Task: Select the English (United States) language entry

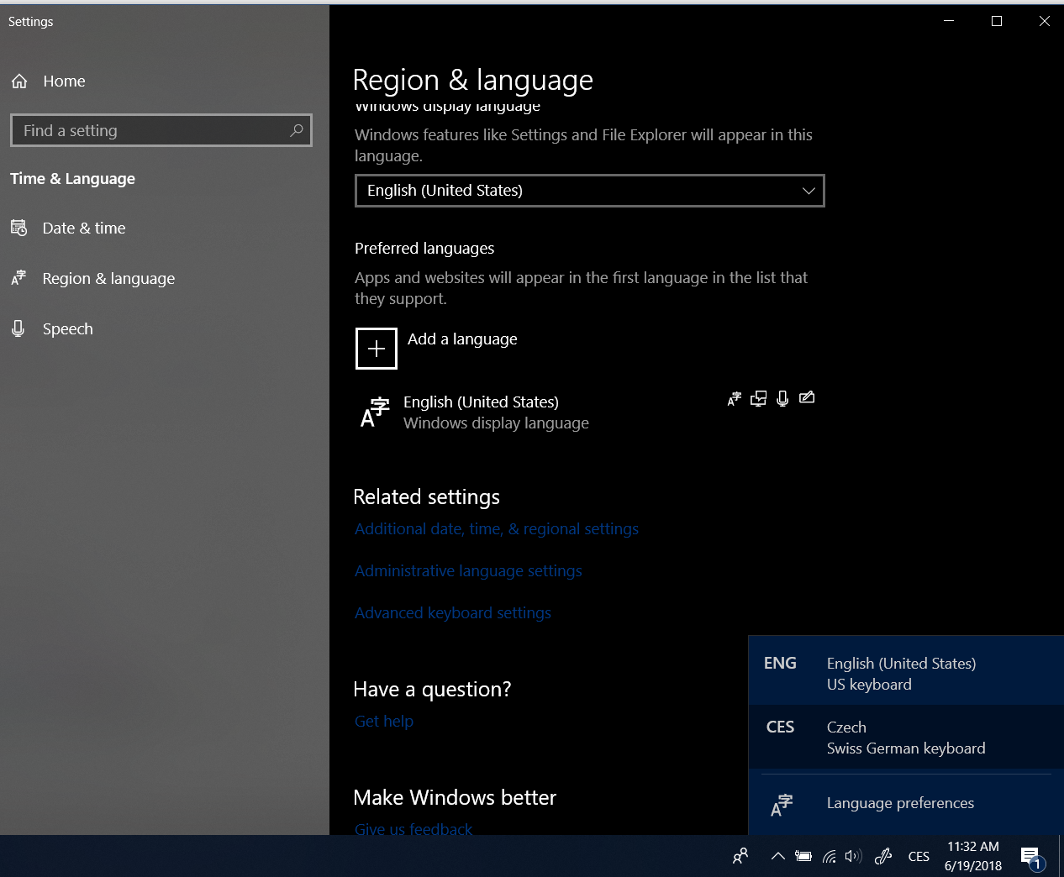Action: click(x=588, y=412)
